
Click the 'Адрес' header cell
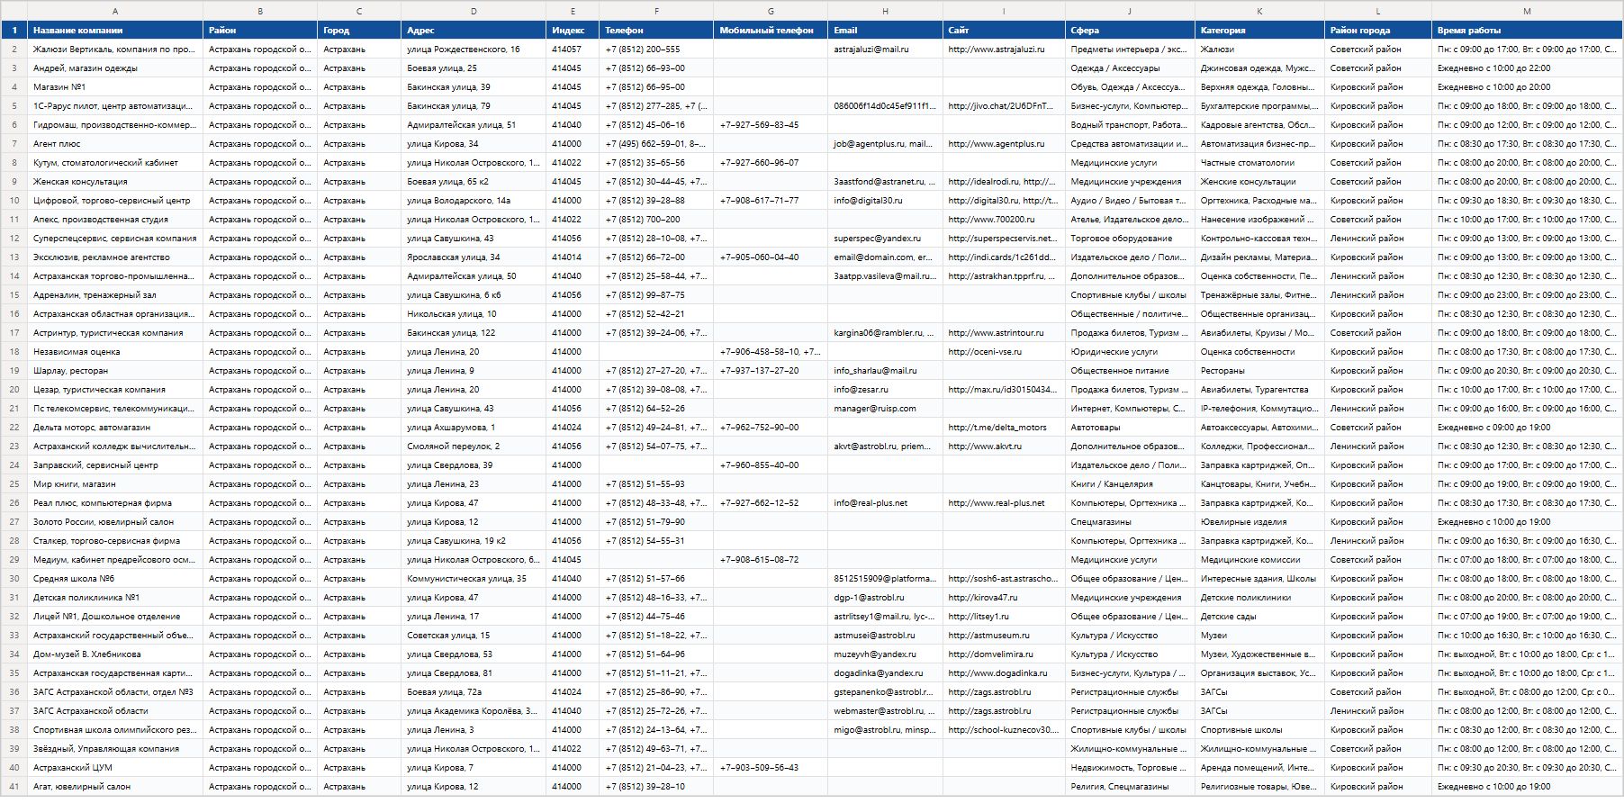point(474,31)
